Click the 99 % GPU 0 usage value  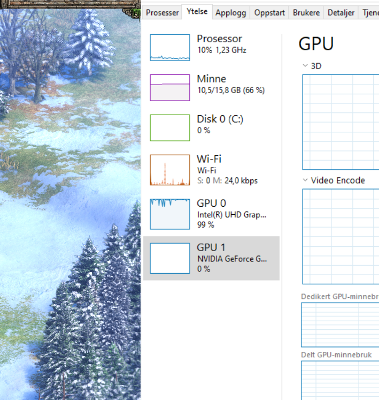pyautogui.click(x=206, y=225)
